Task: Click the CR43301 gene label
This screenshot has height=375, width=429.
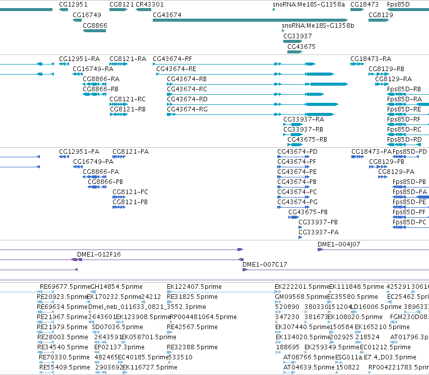Action: 150,5
